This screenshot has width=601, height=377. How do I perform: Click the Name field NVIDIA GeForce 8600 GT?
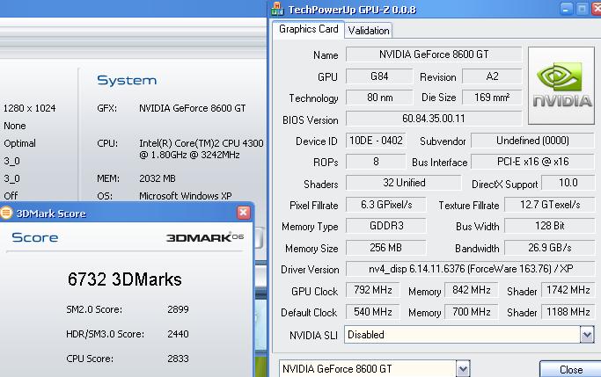pyautogui.click(x=434, y=54)
